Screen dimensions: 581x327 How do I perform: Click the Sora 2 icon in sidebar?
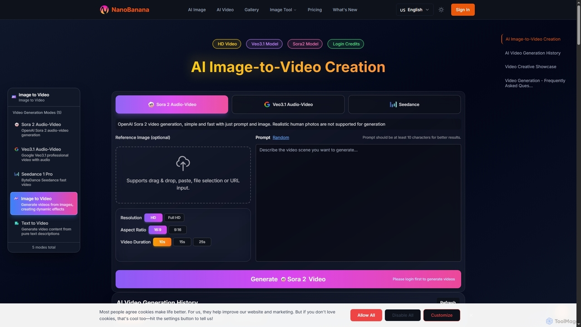17,124
